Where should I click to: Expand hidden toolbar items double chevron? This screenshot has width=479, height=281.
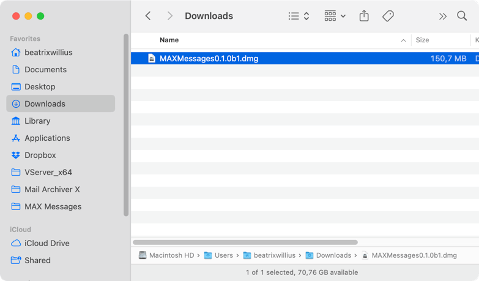pyautogui.click(x=442, y=16)
